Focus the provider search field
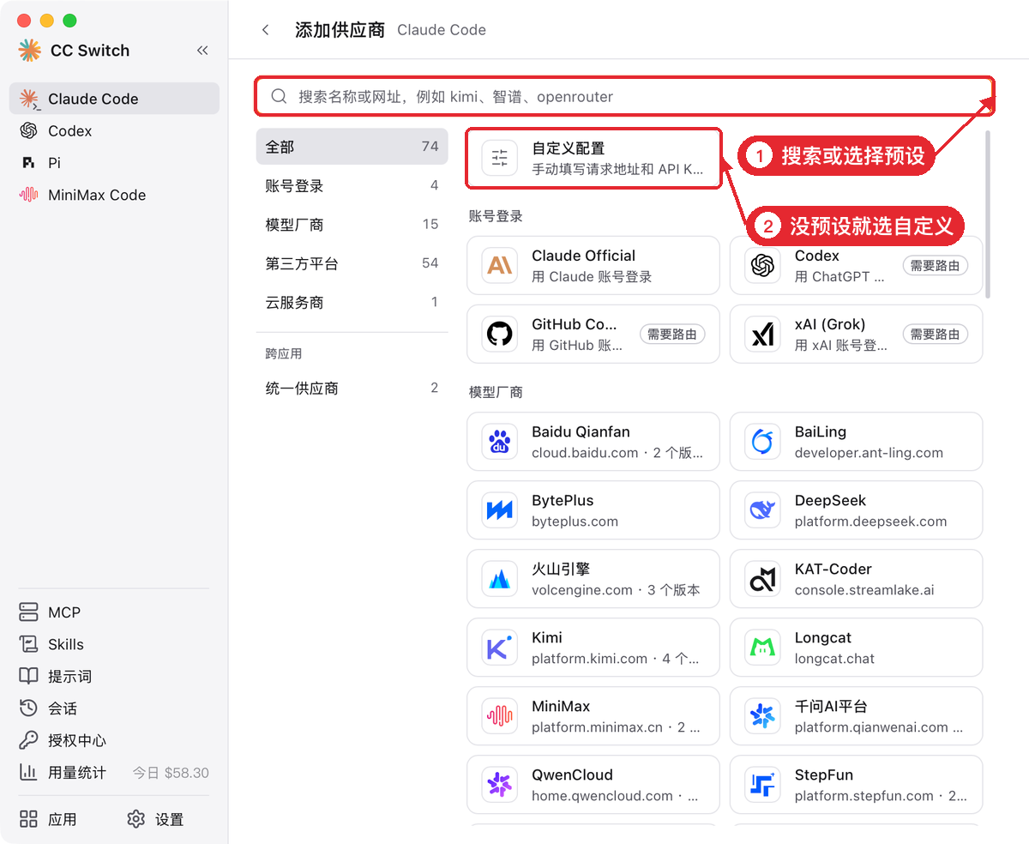1029x844 pixels. point(624,96)
